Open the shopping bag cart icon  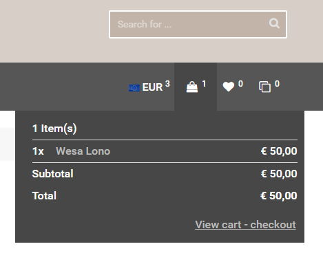click(192, 87)
